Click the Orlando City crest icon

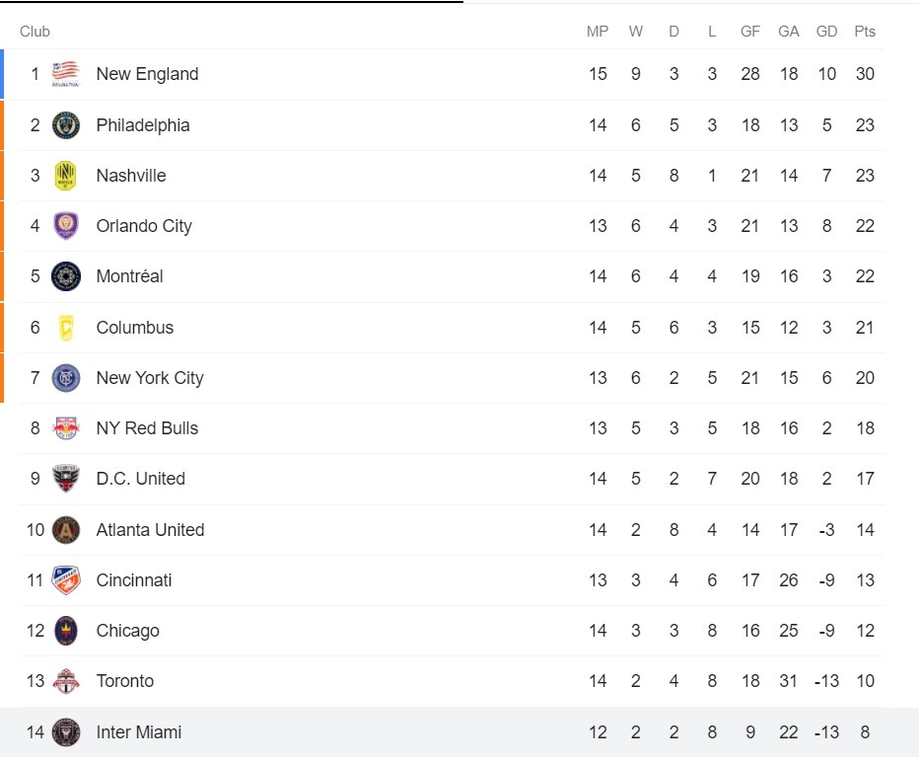[66, 226]
